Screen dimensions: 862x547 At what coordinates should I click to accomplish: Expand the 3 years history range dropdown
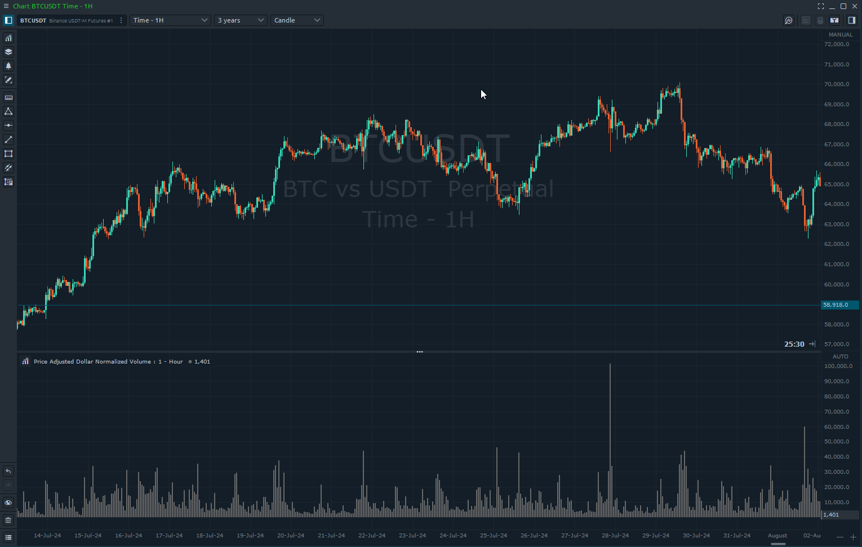pyautogui.click(x=241, y=20)
